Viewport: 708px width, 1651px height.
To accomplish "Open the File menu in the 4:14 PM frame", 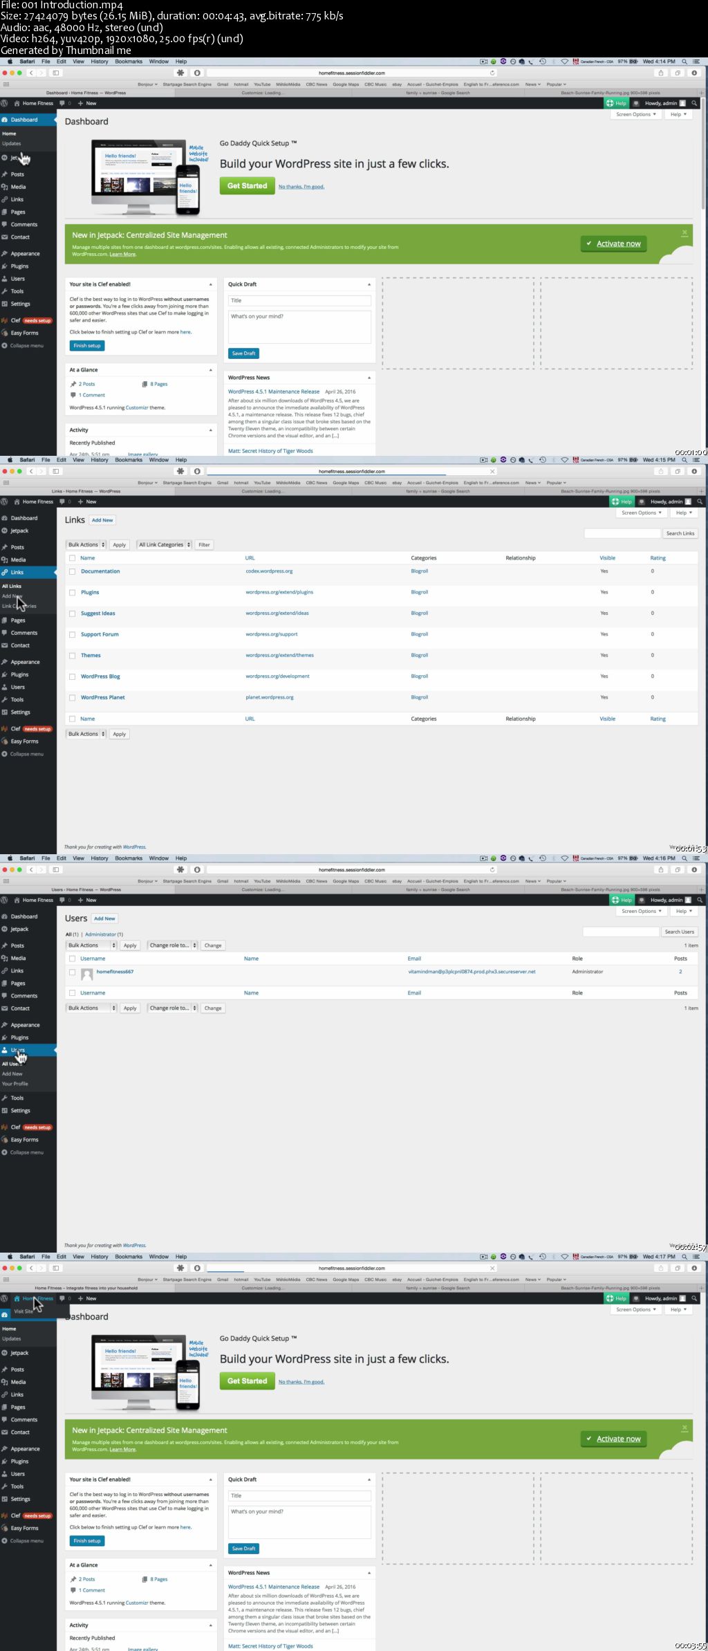I will (x=46, y=62).
